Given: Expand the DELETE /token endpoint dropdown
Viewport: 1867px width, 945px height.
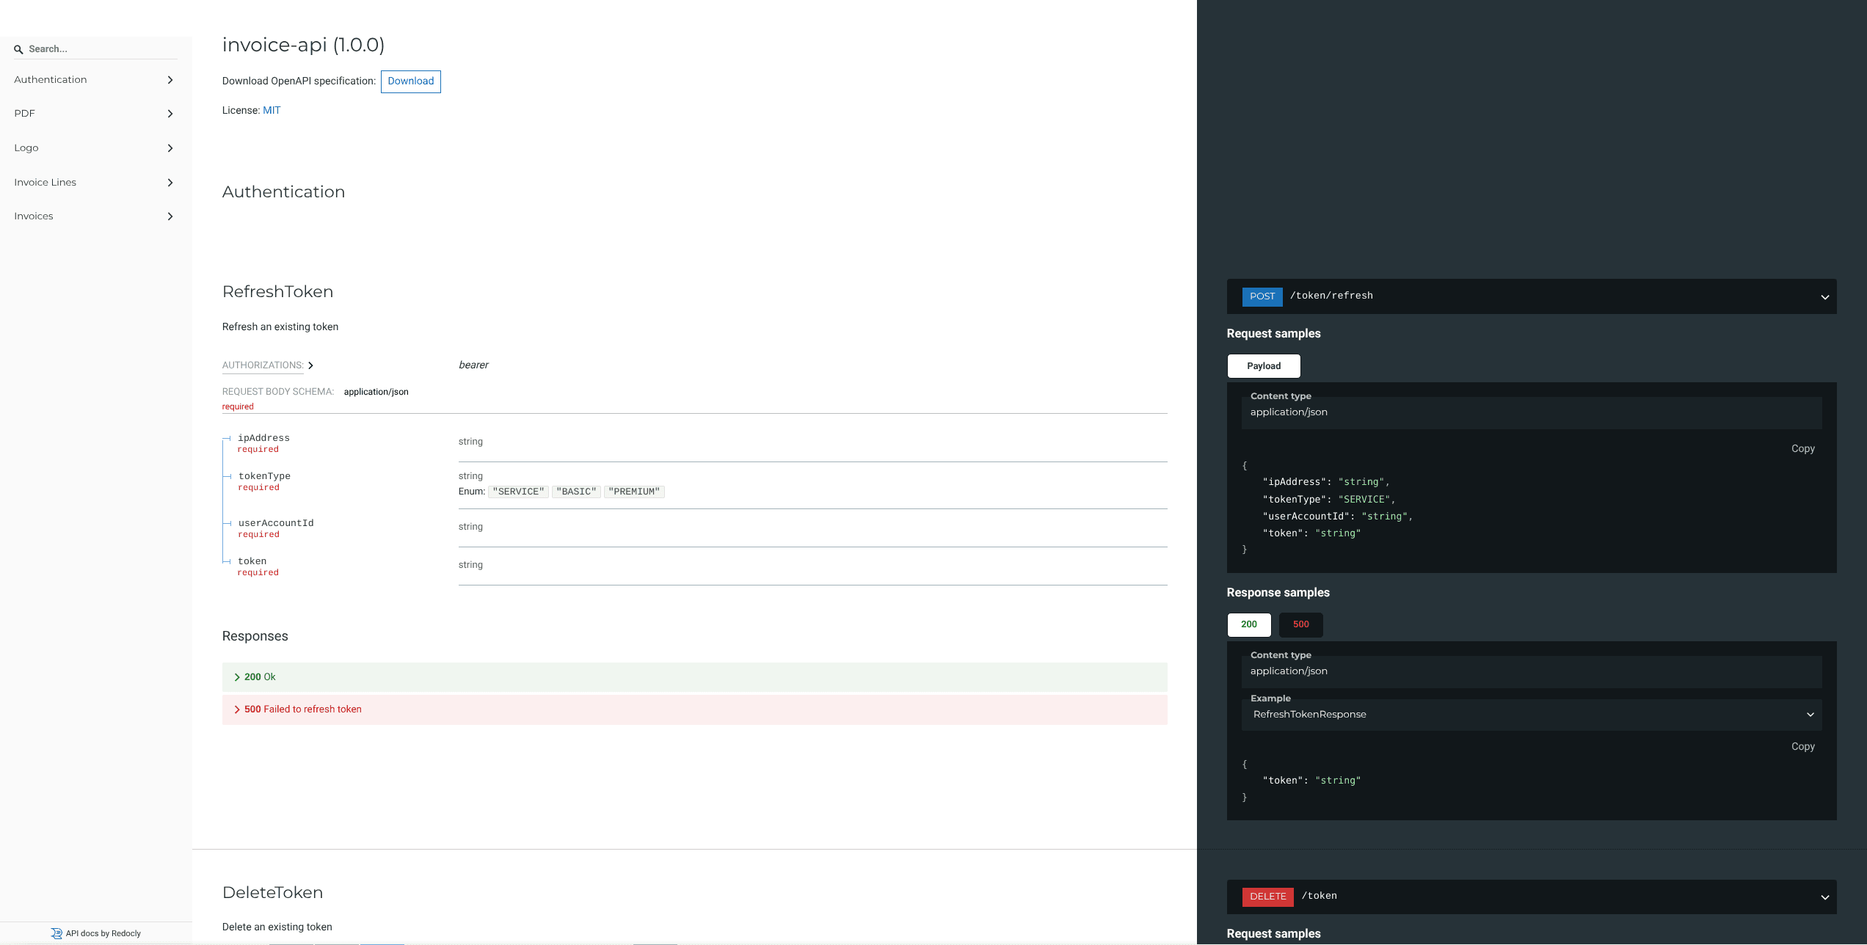Looking at the screenshot, I should pyautogui.click(x=1824, y=897).
